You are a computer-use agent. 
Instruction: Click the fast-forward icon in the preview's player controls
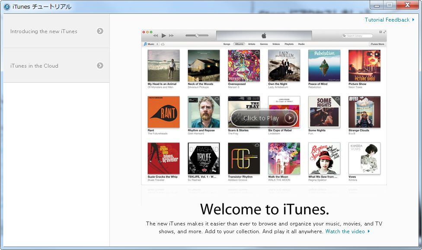pyautogui.click(x=171, y=35)
